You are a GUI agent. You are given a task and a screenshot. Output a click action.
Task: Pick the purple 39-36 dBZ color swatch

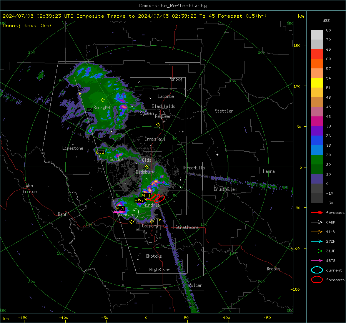(317, 131)
